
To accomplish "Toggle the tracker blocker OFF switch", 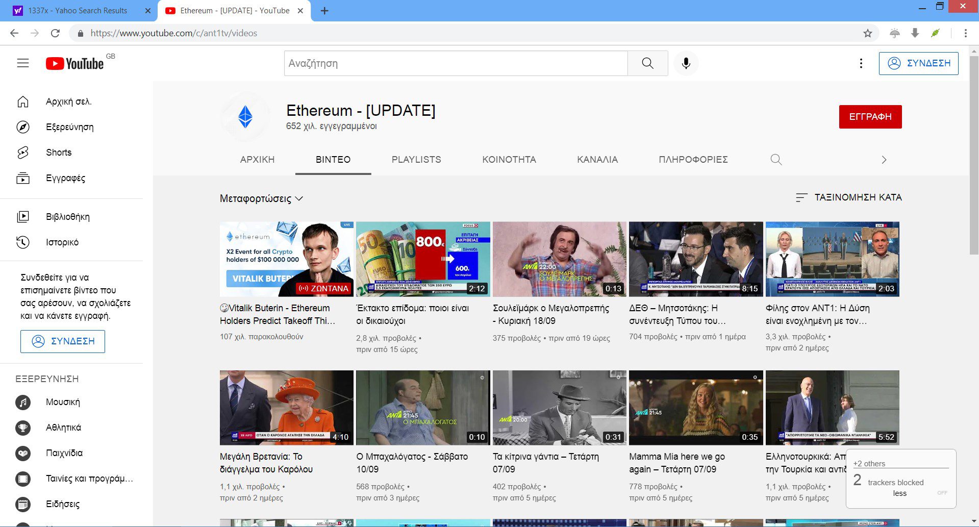I will click(942, 493).
